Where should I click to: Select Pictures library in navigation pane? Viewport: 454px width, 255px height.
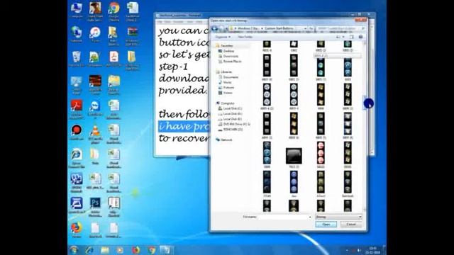[x=228, y=88]
